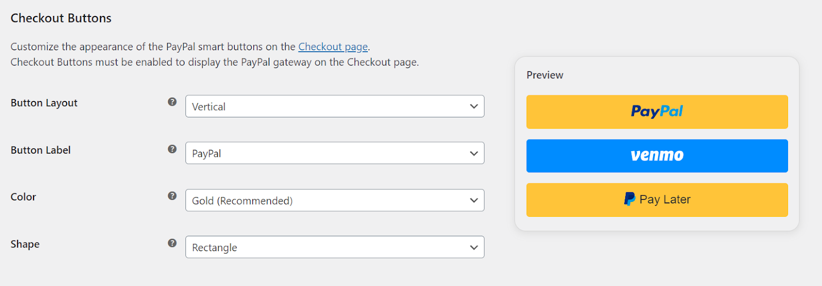Image resolution: width=822 pixels, height=286 pixels.
Task: Click the Checkout Buttons section heading
Action: 61,18
